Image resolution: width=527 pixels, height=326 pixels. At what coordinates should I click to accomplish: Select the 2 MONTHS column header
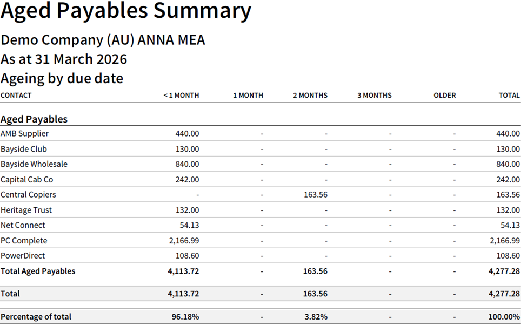click(x=310, y=96)
